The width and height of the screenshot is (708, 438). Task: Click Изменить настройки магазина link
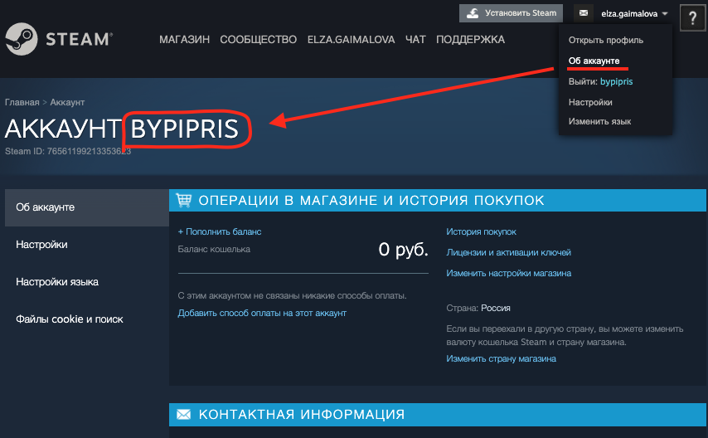tap(508, 273)
